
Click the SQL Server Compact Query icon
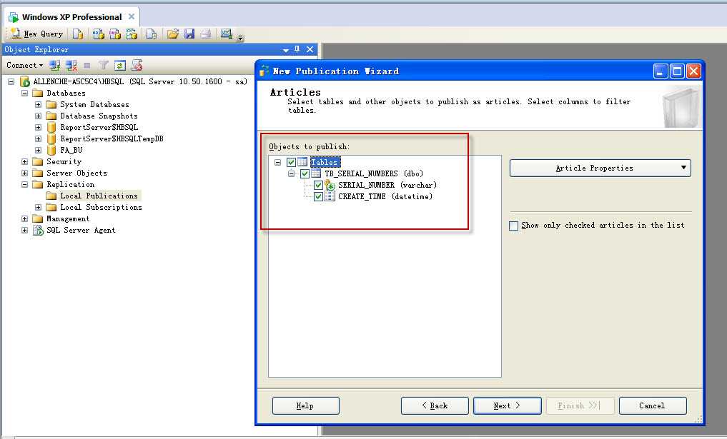pos(151,34)
